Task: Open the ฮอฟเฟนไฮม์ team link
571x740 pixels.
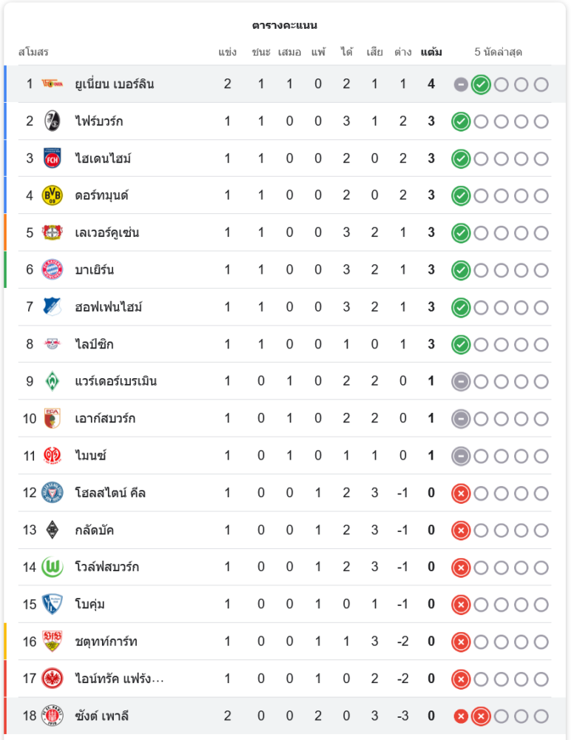Action: (x=108, y=307)
